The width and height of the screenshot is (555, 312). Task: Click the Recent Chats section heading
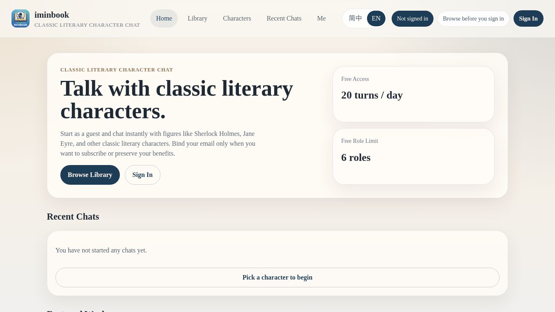click(73, 217)
